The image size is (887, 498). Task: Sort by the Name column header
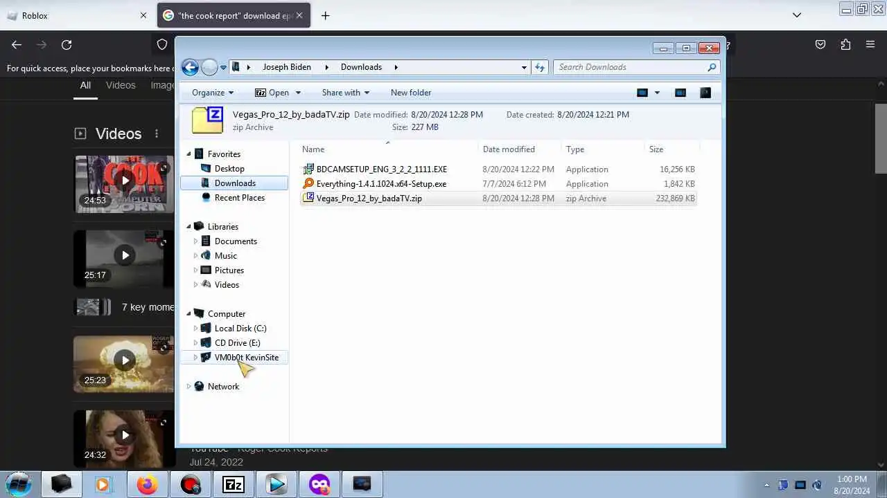point(388,149)
